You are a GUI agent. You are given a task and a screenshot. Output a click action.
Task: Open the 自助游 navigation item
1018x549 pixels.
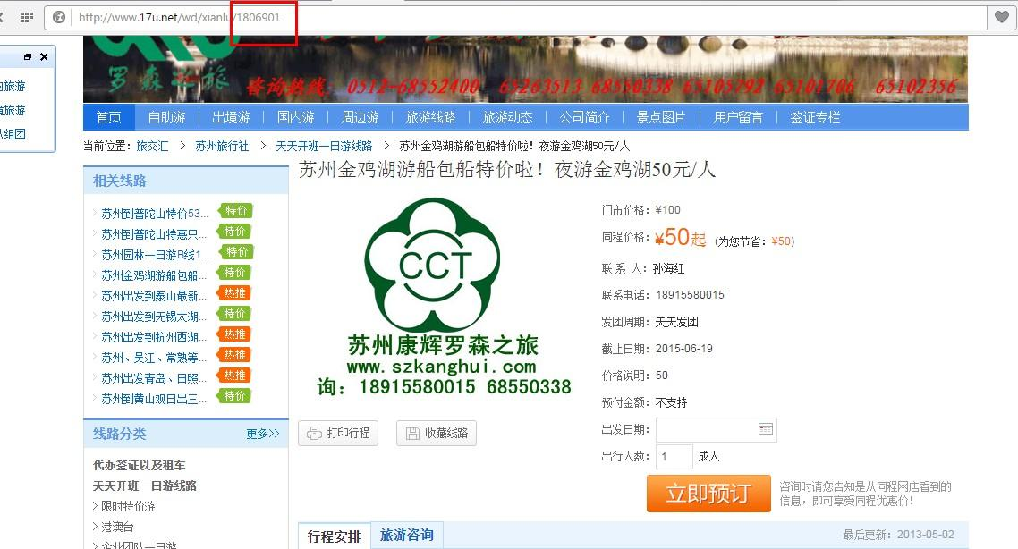(x=167, y=117)
